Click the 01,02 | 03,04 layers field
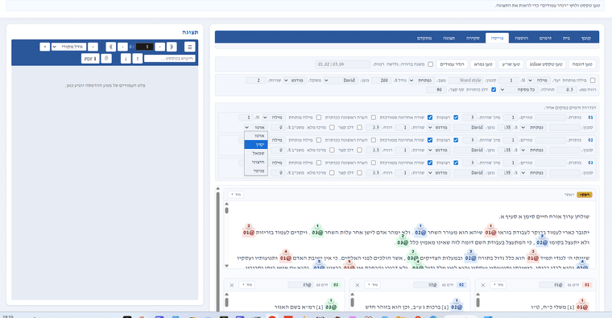This screenshot has width=612, height=318. [x=342, y=64]
